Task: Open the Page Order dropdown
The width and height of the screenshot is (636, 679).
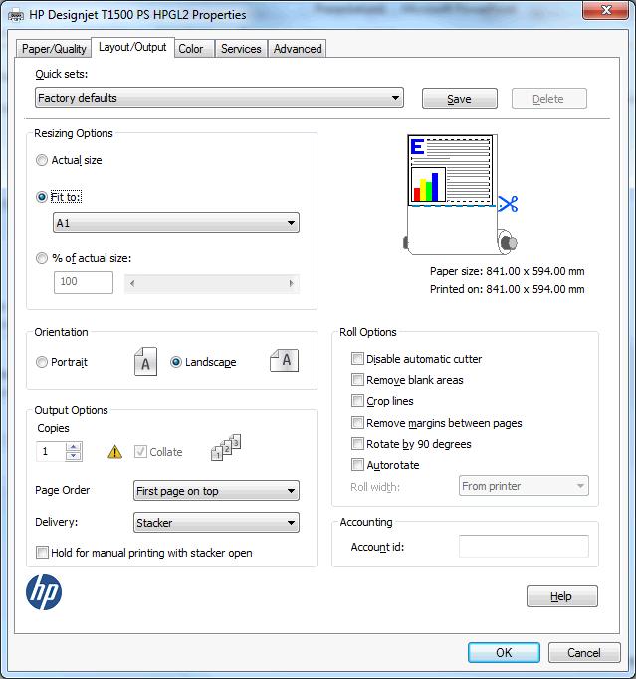Action: click(x=216, y=491)
